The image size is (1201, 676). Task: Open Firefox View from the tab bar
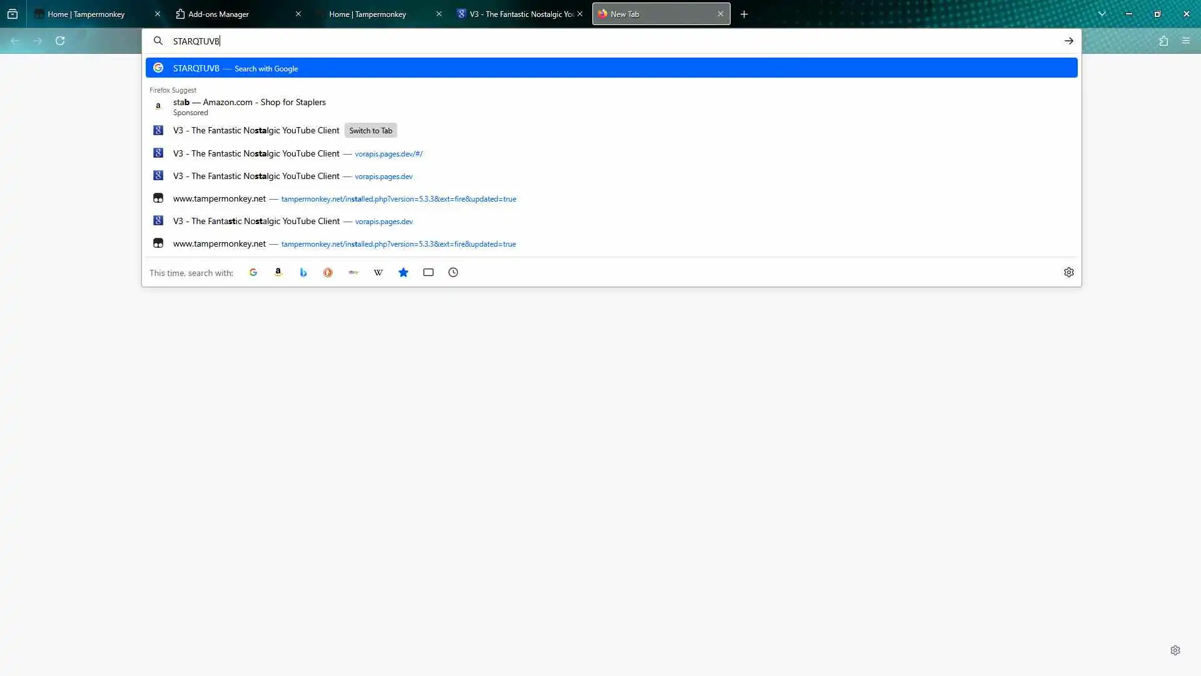pyautogui.click(x=13, y=14)
